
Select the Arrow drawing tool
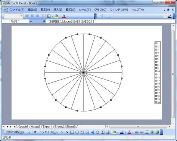[67, 132]
